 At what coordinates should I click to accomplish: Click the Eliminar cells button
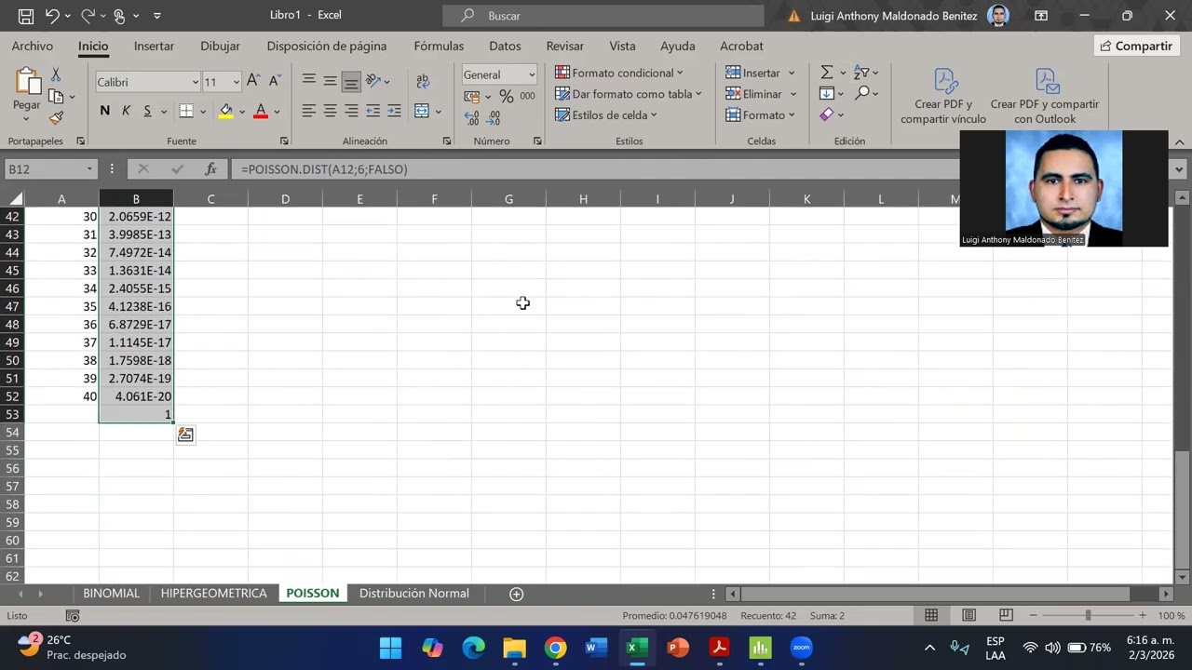coord(761,94)
